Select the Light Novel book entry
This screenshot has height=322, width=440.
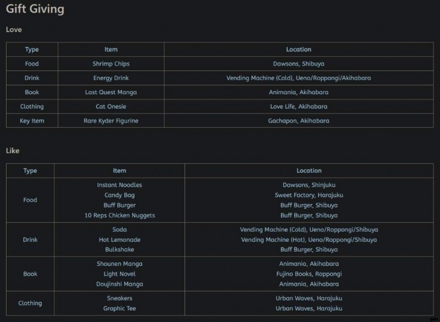[119, 274]
